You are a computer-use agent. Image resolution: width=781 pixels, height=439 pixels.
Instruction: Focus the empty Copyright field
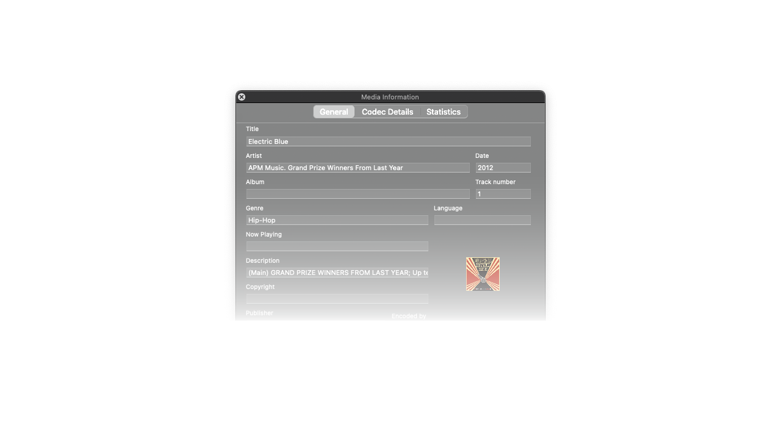tap(337, 299)
